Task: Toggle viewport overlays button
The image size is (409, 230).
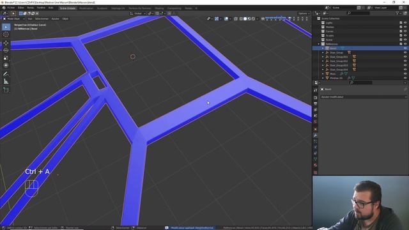Action: tap(226, 19)
